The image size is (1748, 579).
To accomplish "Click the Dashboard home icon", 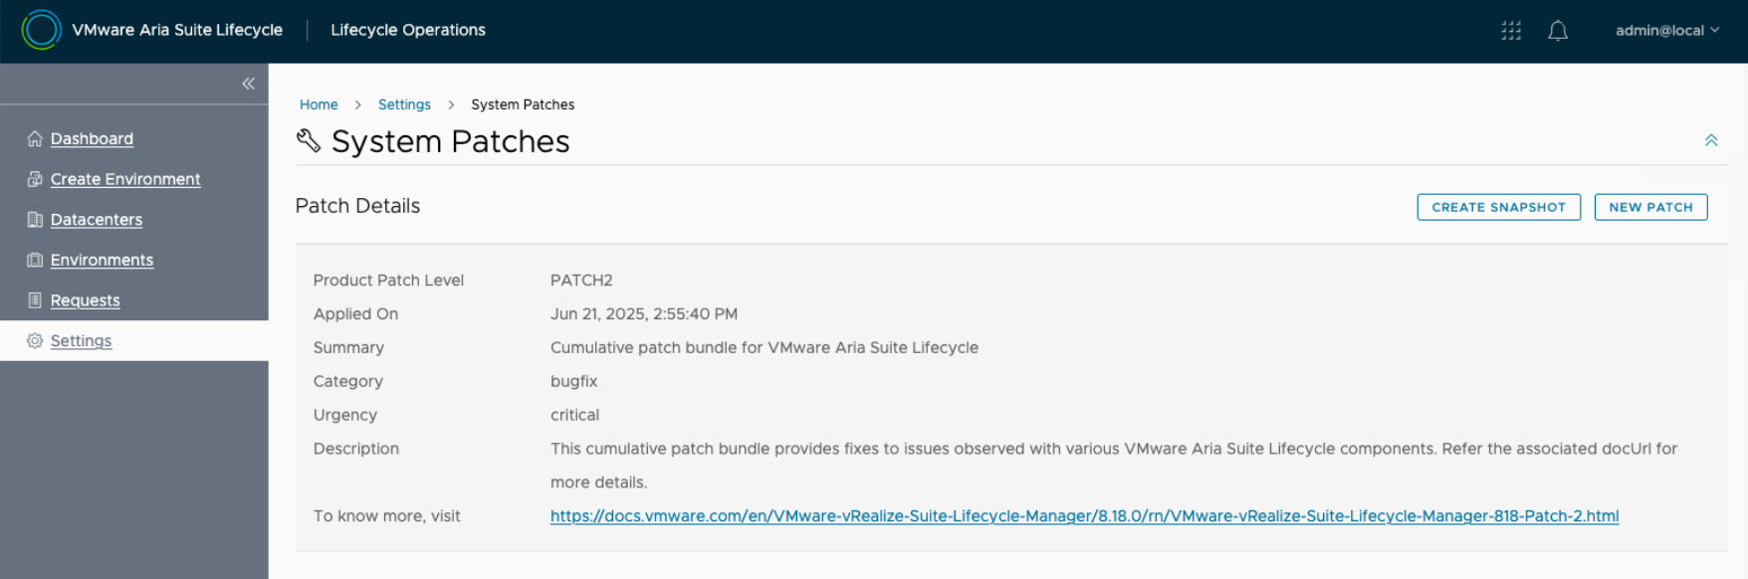I will pyautogui.click(x=35, y=139).
